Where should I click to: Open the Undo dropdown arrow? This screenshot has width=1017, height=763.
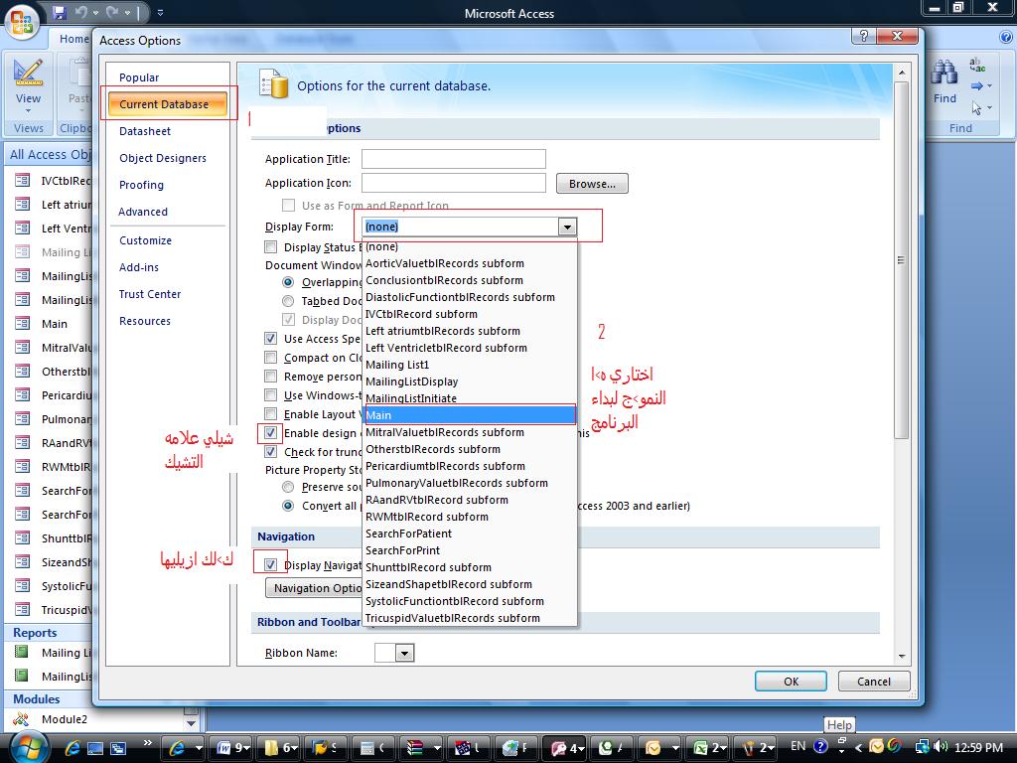point(95,12)
